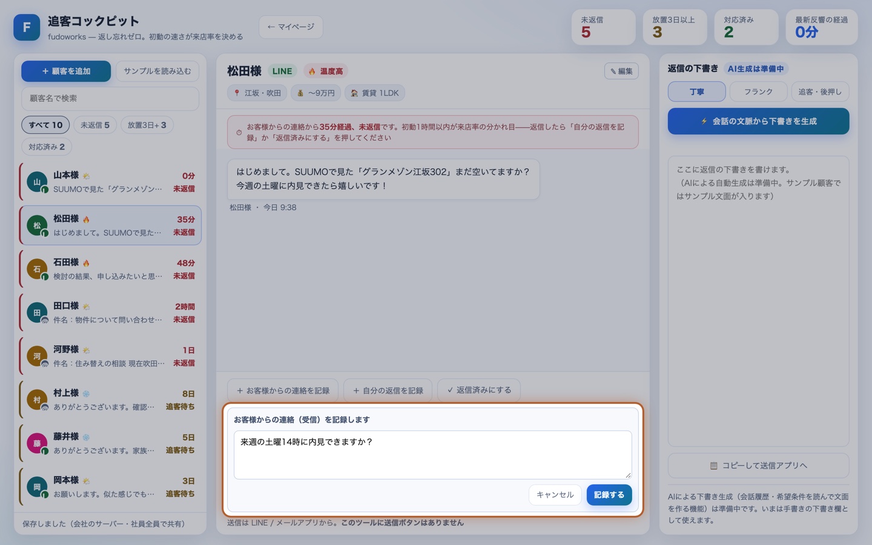Click 未返信 status on 河野様 row

coord(184,363)
